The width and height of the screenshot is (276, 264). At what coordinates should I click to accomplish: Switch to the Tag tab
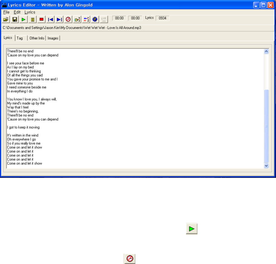click(21, 38)
